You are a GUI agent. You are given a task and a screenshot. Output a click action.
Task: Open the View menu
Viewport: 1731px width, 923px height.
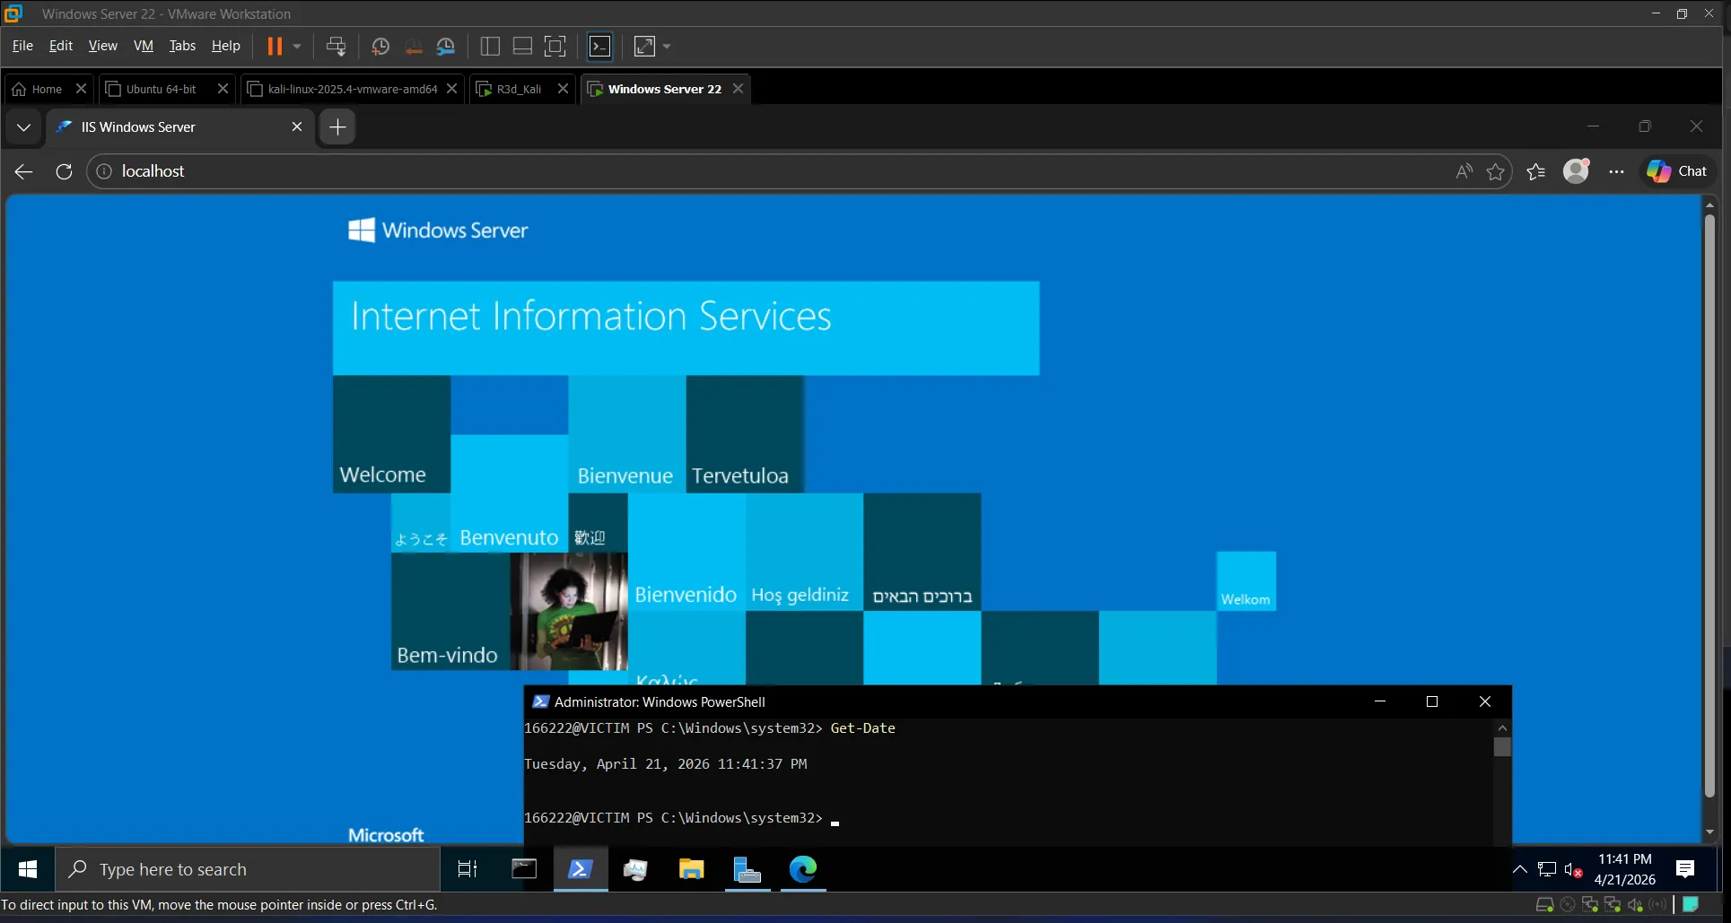pyautogui.click(x=102, y=46)
